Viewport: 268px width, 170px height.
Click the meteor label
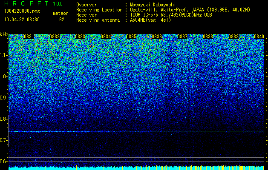(61, 13)
